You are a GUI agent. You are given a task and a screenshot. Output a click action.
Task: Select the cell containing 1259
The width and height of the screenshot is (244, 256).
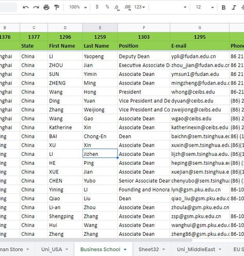click(100, 37)
